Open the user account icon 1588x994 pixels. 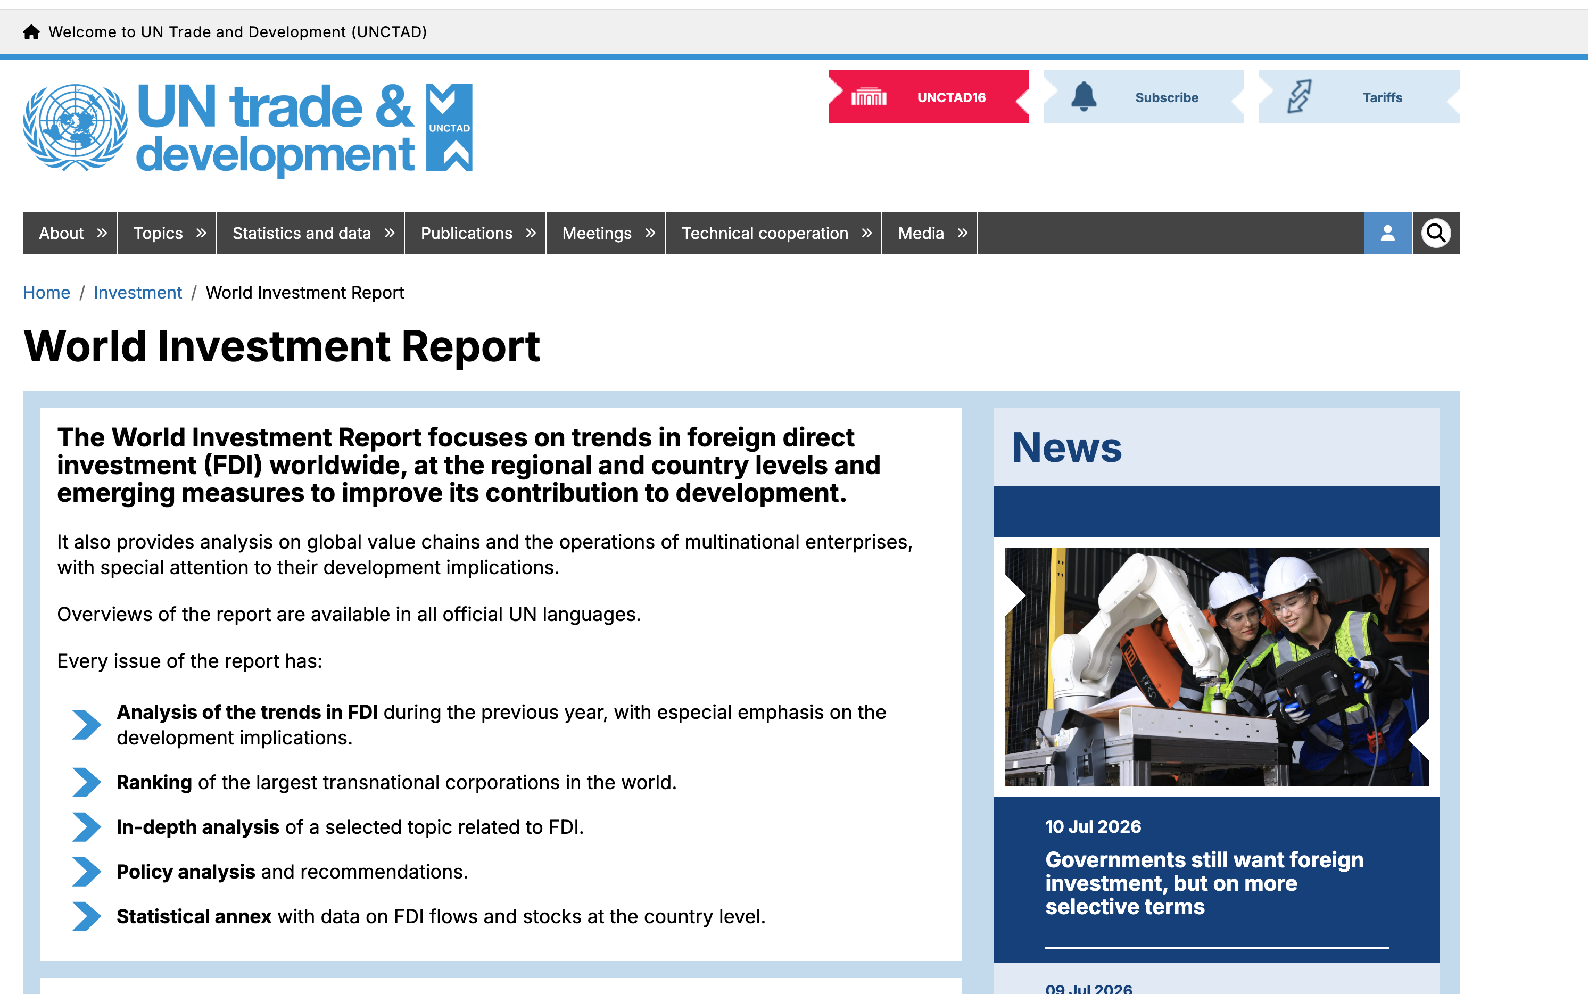(x=1387, y=233)
